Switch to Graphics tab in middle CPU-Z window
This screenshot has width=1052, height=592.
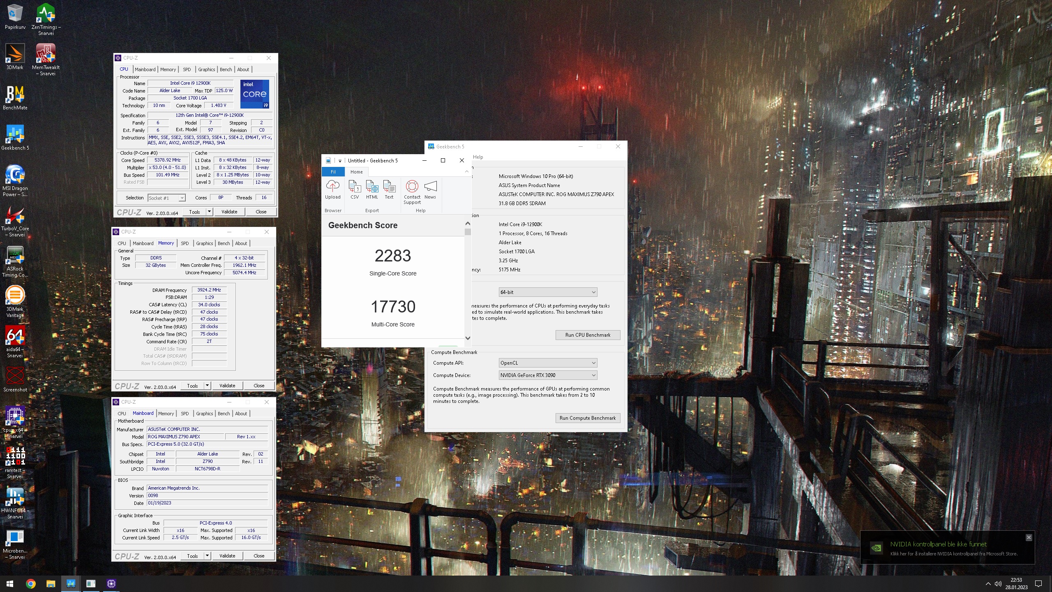click(x=204, y=243)
